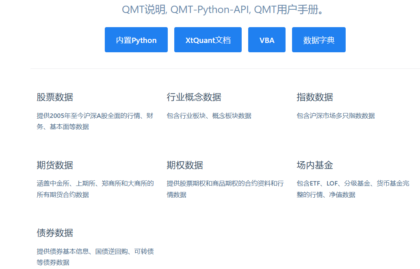
Task: Click description 包含沪深市场多只指数数据
Action: (x=336, y=116)
